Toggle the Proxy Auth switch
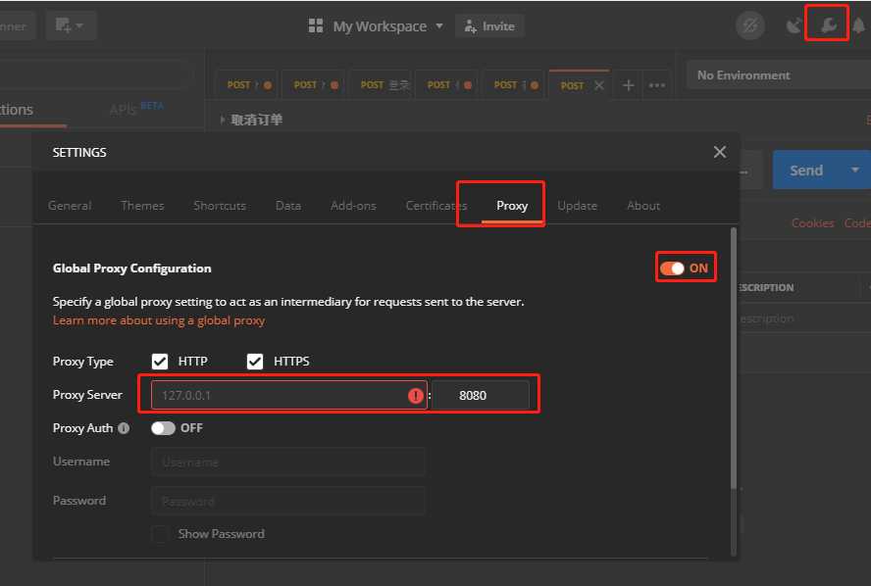Image resolution: width=871 pixels, height=586 pixels. [x=163, y=428]
